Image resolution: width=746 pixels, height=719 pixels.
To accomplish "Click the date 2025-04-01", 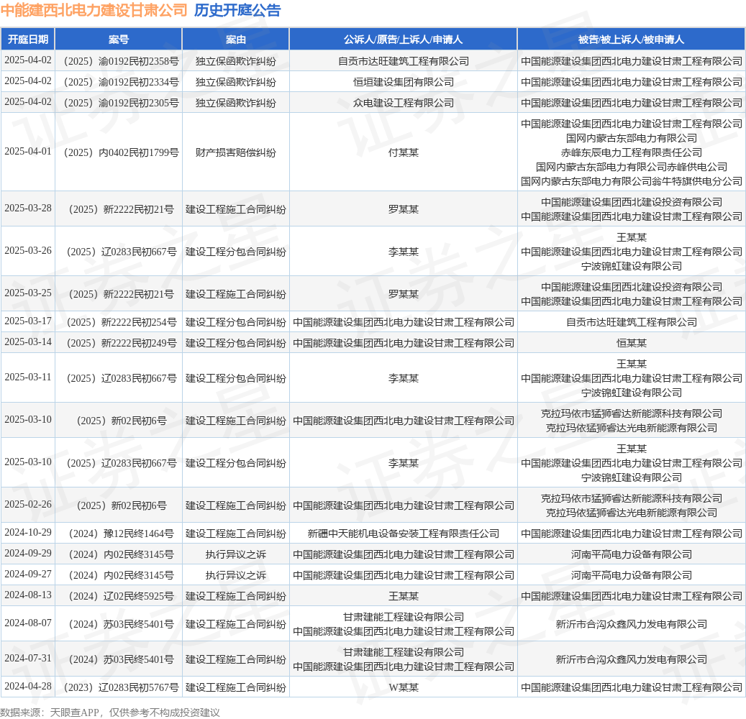I will (28, 152).
